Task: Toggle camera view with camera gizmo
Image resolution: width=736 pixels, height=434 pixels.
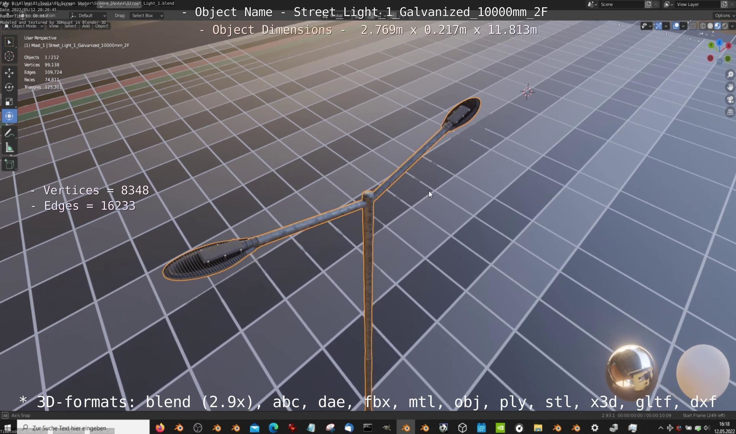Action: pos(730,99)
